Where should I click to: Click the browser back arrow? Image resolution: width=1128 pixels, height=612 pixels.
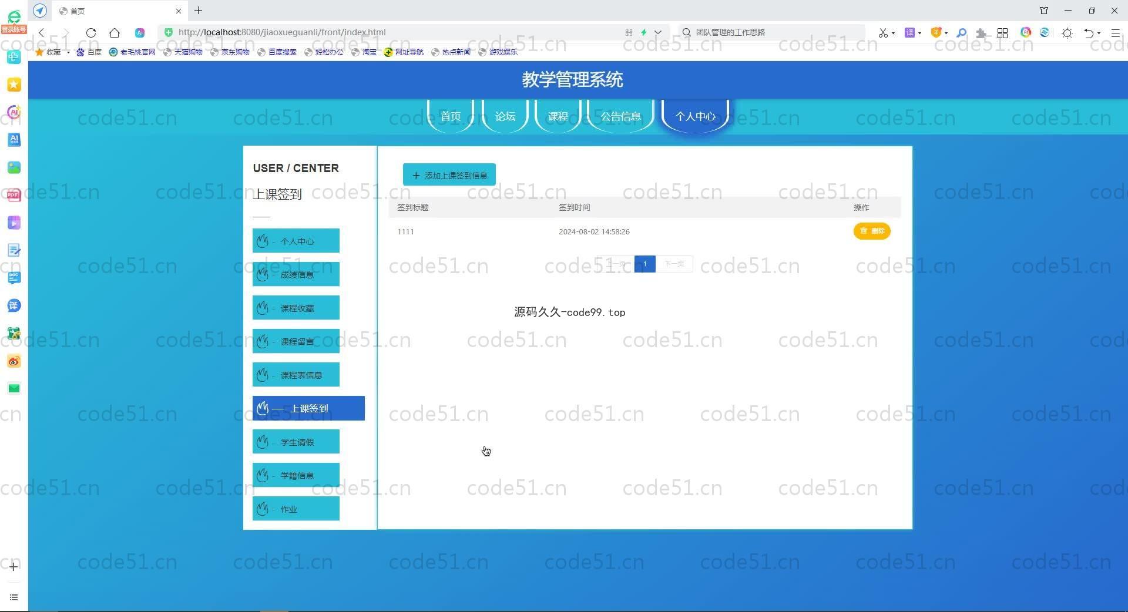42,33
